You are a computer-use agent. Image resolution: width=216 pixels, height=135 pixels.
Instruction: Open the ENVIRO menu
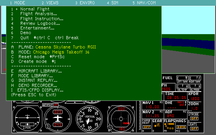click(x=85, y=3)
